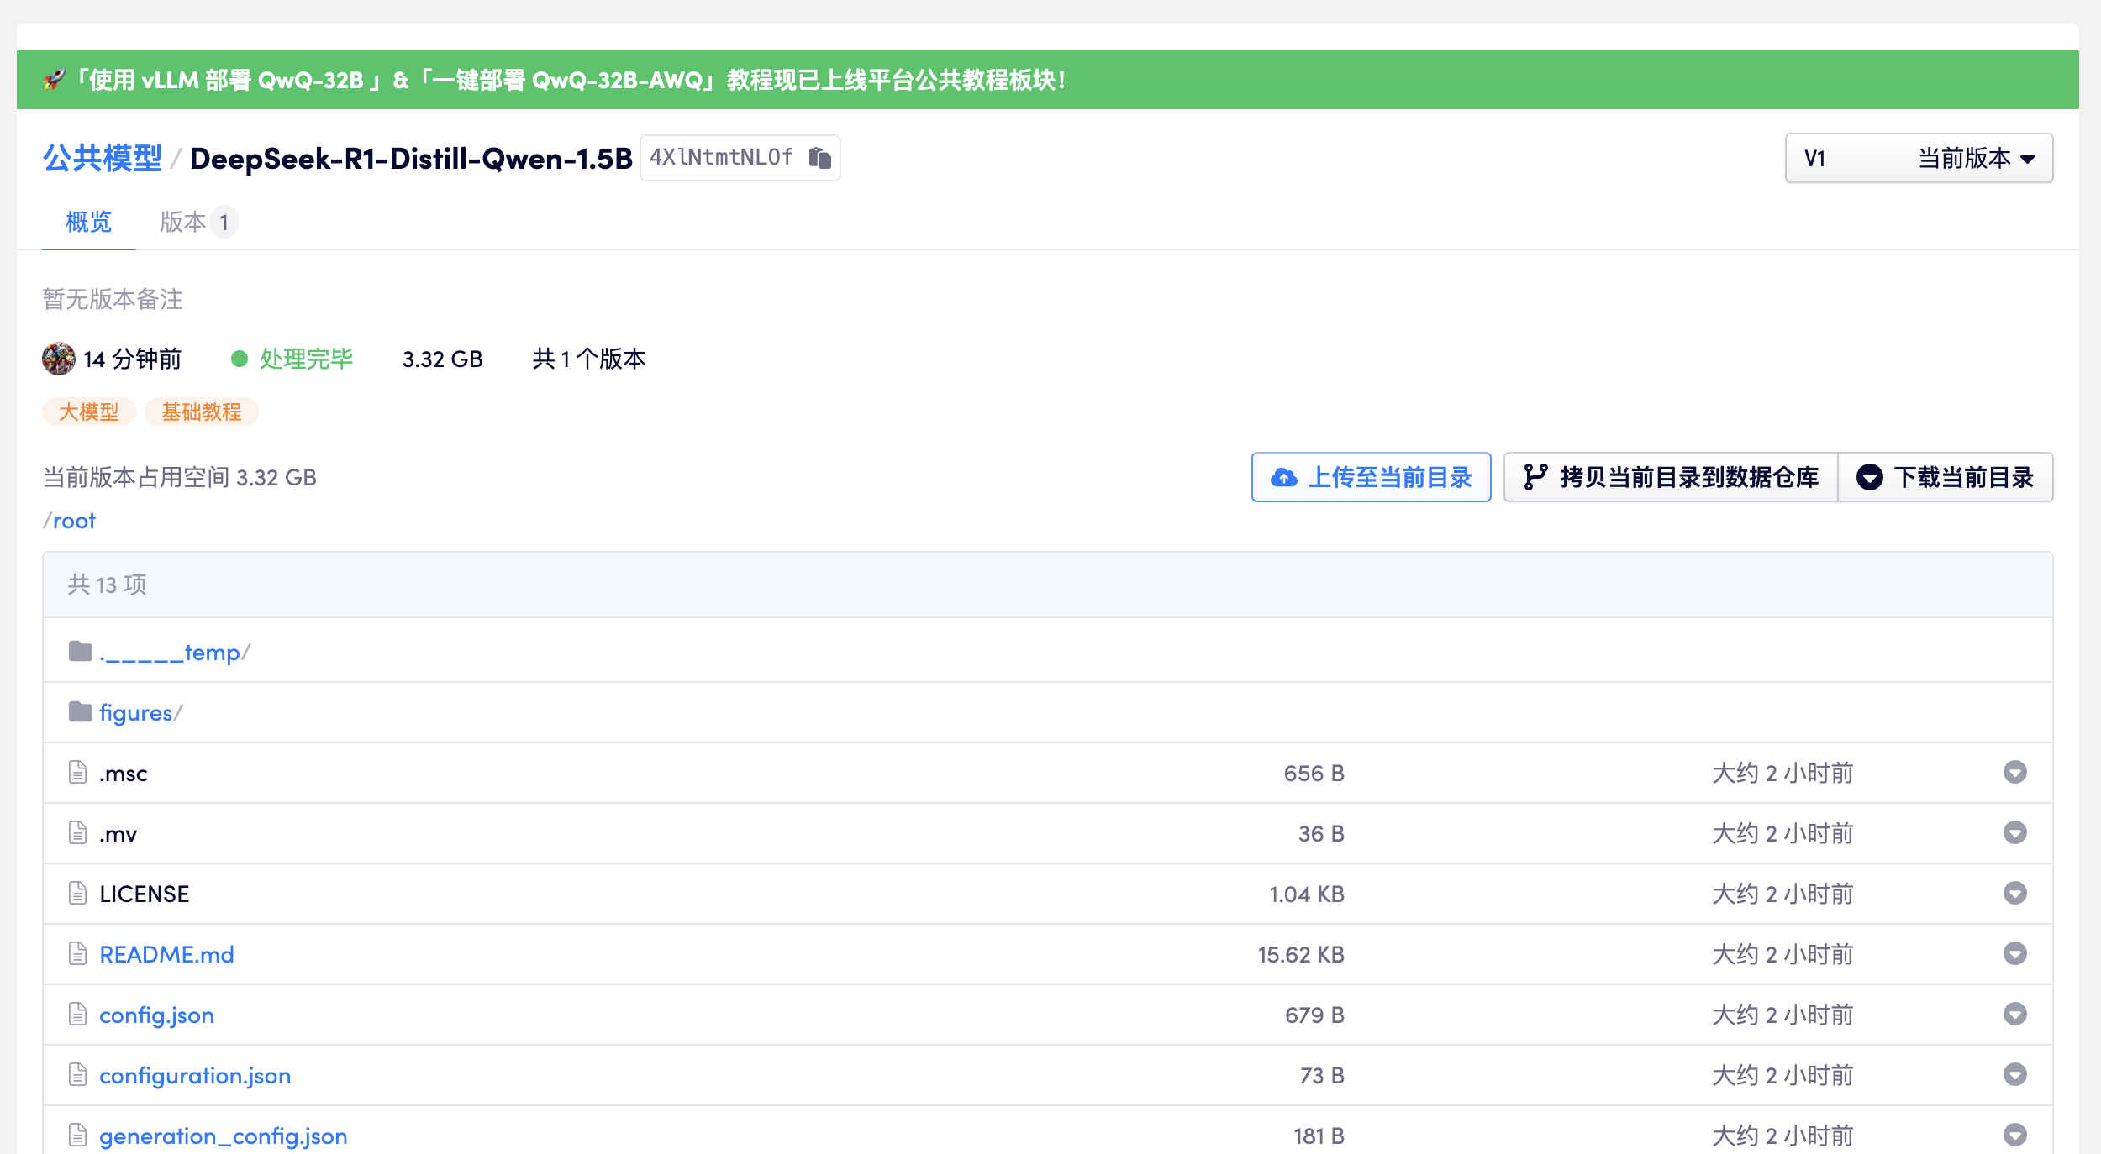
Task: Expand the actions arrow for .msc file
Action: [2014, 772]
